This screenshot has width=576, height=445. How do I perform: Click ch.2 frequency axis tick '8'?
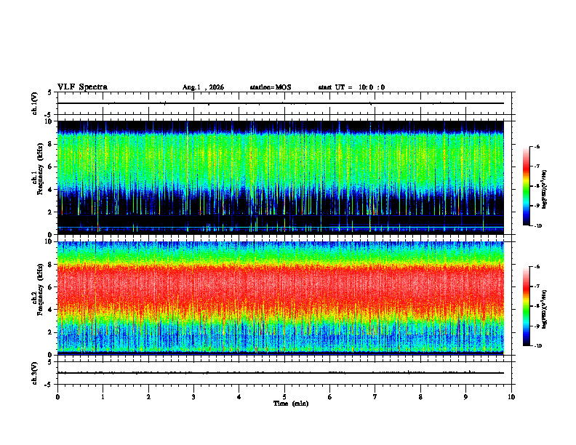pyautogui.click(x=51, y=265)
